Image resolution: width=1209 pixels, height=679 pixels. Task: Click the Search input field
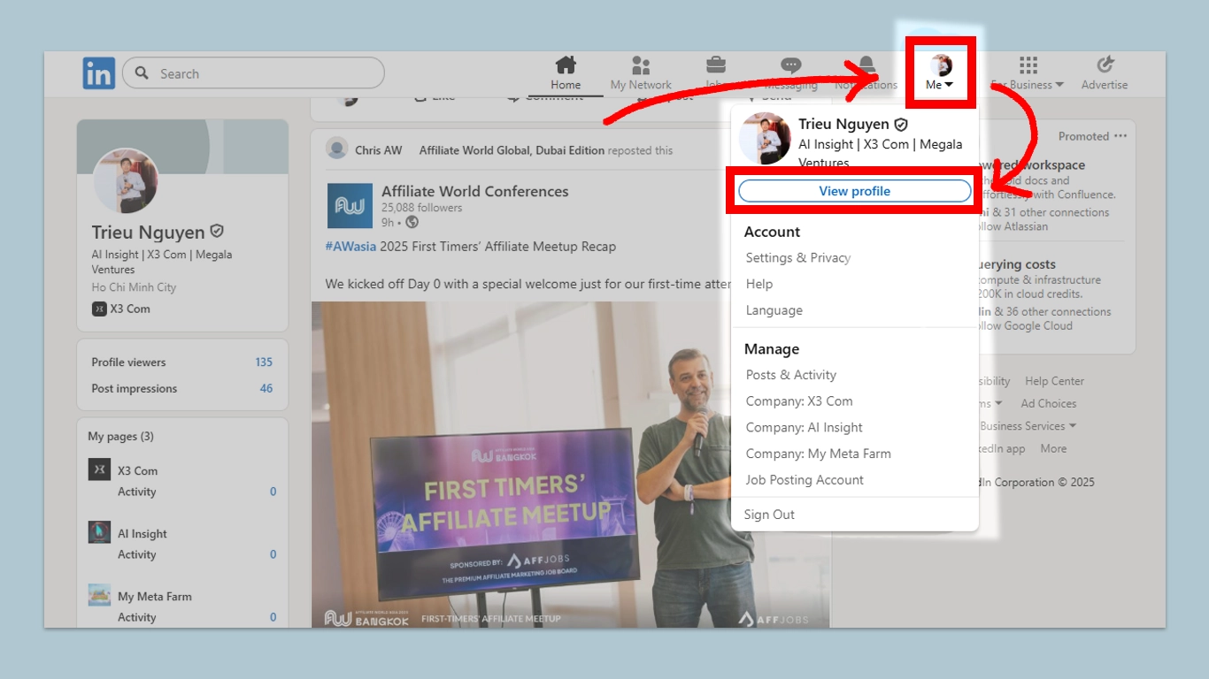tap(257, 72)
